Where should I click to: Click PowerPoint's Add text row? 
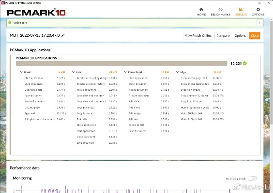tap(149, 119)
